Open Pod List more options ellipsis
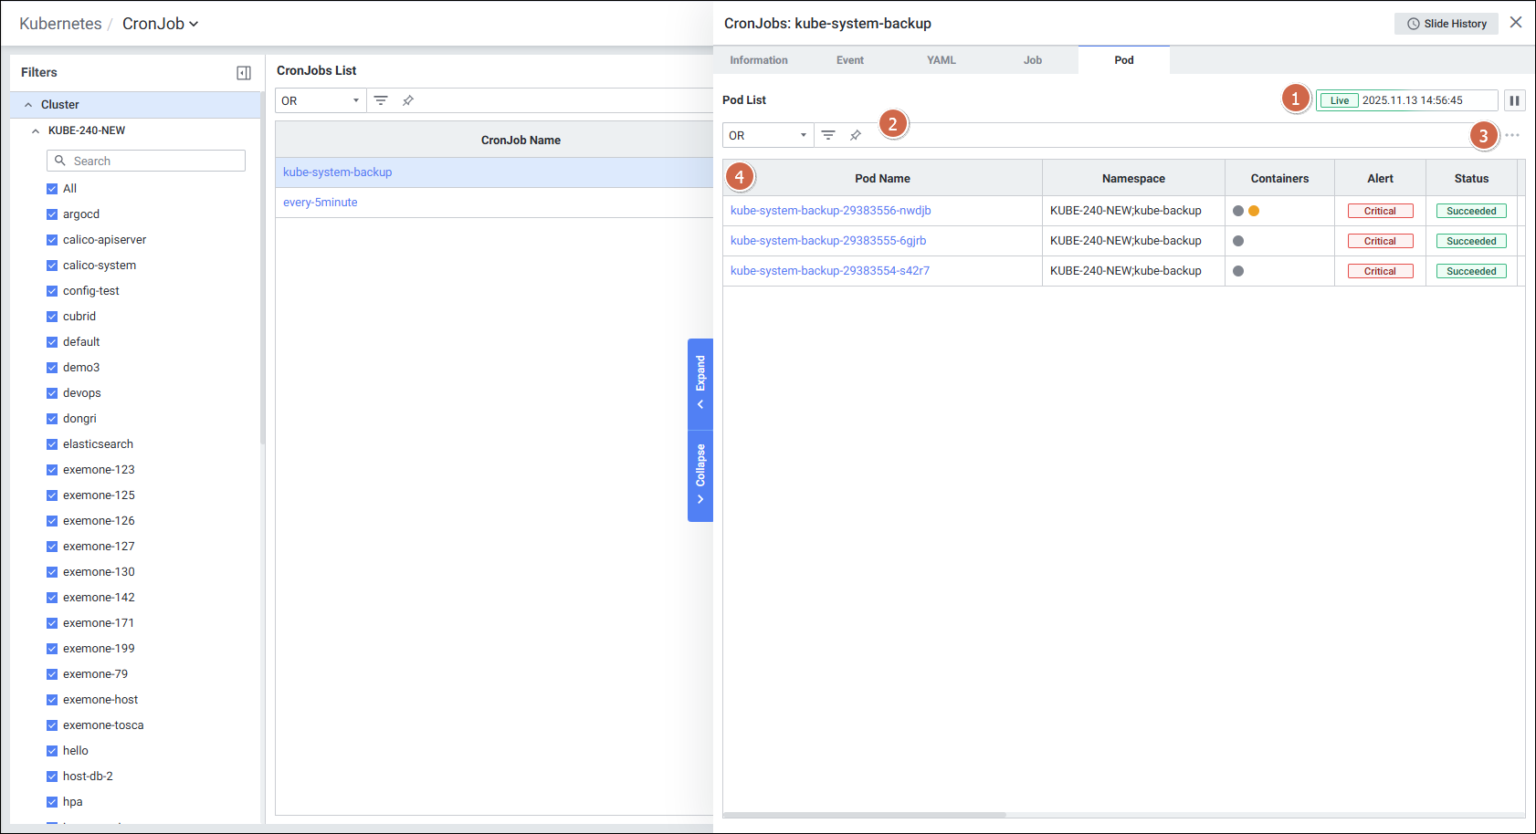1536x834 pixels. (1512, 135)
